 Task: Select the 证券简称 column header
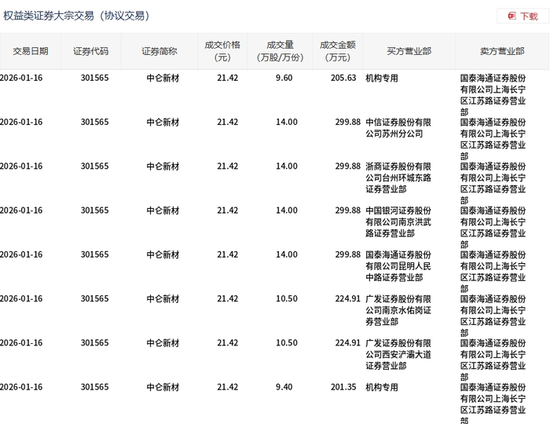click(x=159, y=52)
